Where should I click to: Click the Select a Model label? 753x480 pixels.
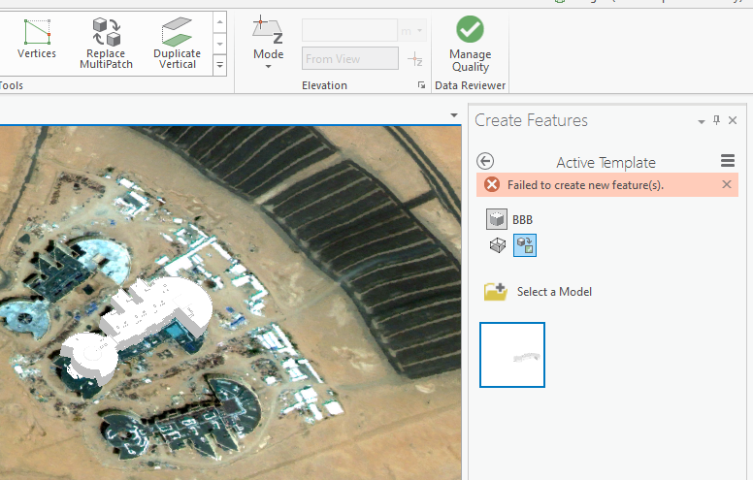(554, 292)
